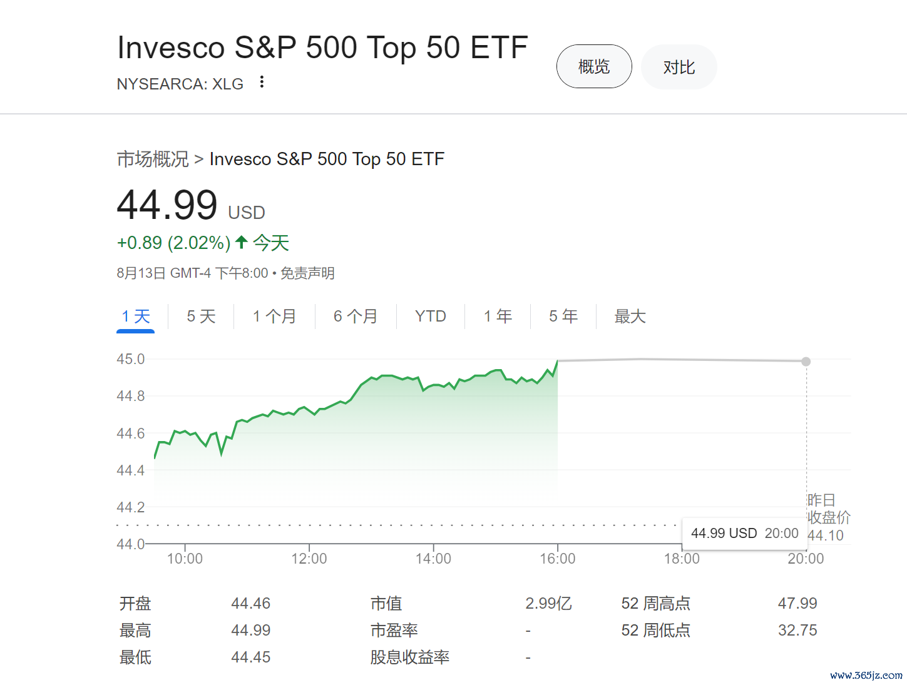The width and height of the screenshot is (907, 685).
Task: Click the 44.99 USD 20:00 chart tooltip
Action: pos(744,533)
